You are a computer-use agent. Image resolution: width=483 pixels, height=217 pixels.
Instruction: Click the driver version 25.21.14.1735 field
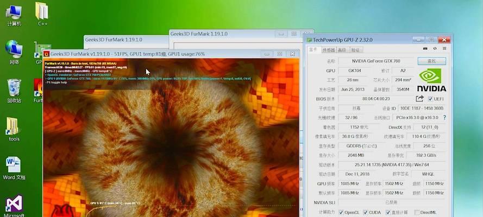point(392,165)
